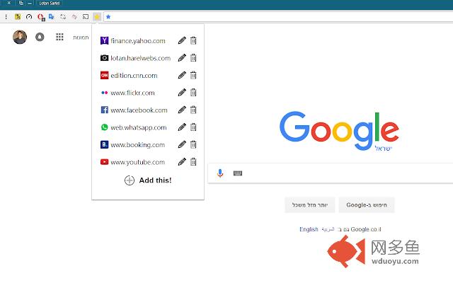Switch Google to English
The width and height of the screenshot is (453, 283).
point(309,229)
